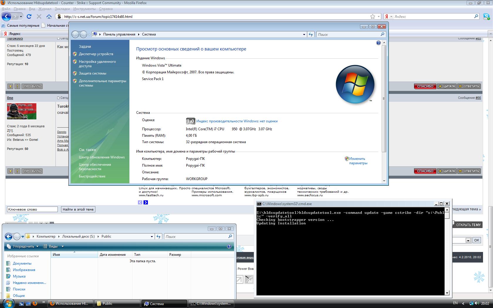This screenshot has width=493, height=308.
Task: Click EN language indicator in taskbar
Action: [455, 303]
